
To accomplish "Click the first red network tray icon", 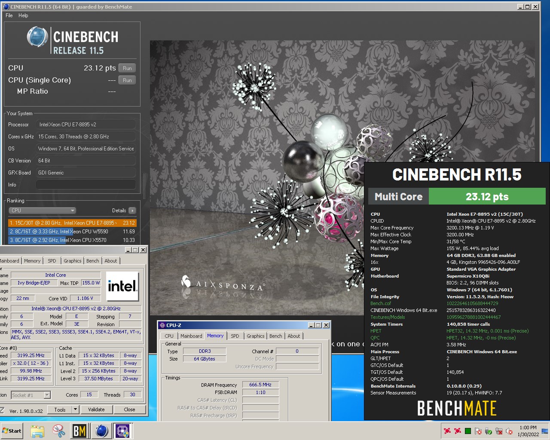I will coord(447,431).
